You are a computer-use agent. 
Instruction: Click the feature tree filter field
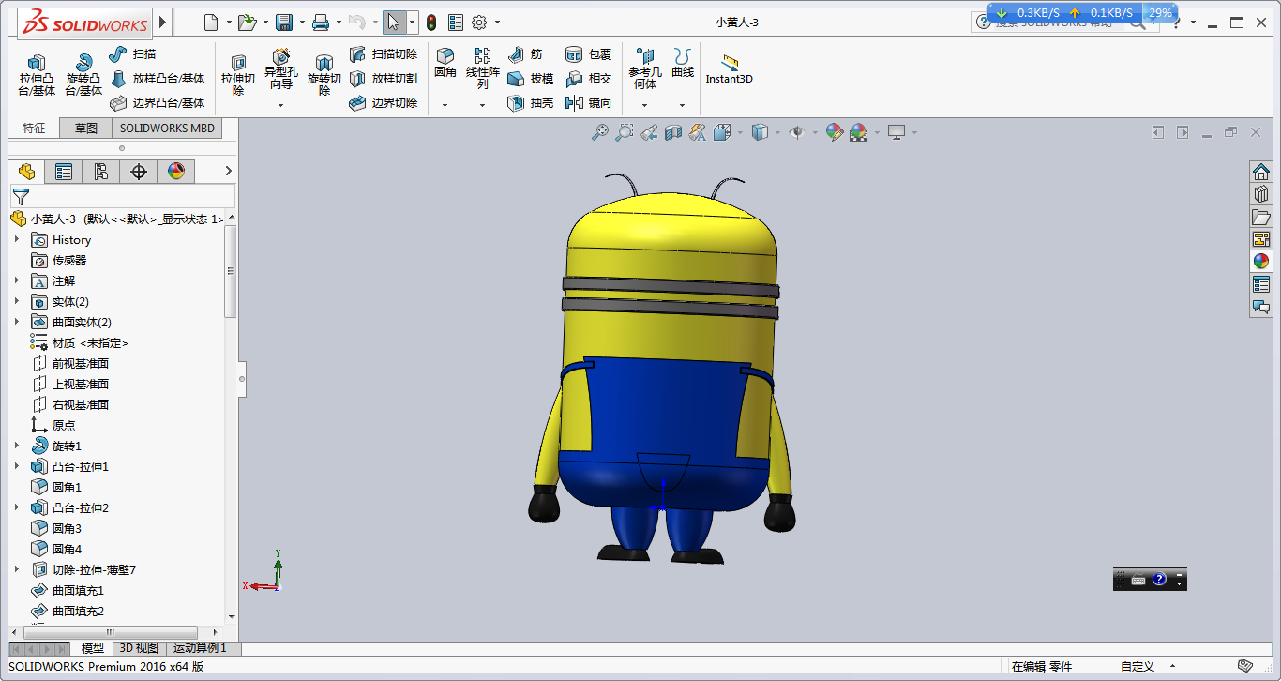(x=122, y=196)
